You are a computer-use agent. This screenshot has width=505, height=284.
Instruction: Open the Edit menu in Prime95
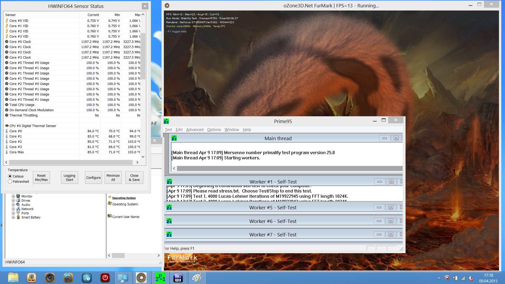pyautogui.click(x=179, y=129)
